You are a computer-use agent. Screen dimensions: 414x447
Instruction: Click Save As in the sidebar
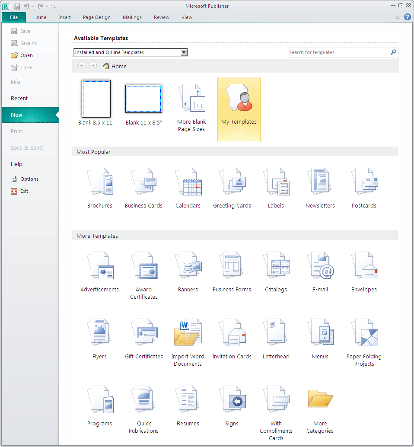point(24,43)
